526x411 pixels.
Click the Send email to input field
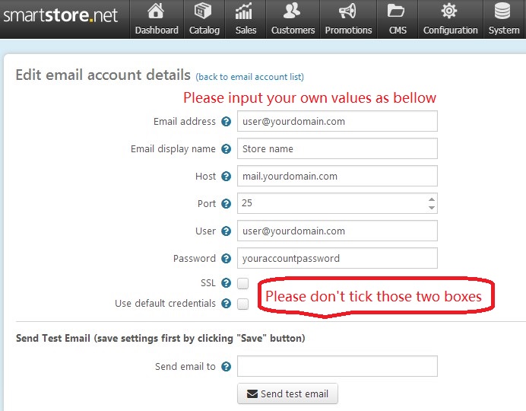(x=337, y=366)
